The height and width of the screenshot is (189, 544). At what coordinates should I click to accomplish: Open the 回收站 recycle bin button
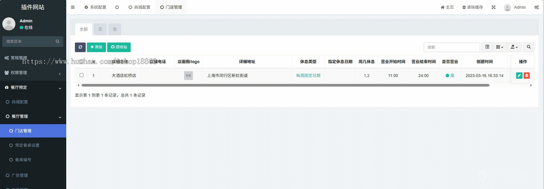(119, 47)
